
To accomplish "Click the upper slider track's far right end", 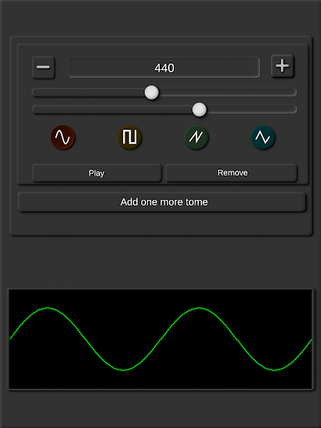I will (293, 92).
